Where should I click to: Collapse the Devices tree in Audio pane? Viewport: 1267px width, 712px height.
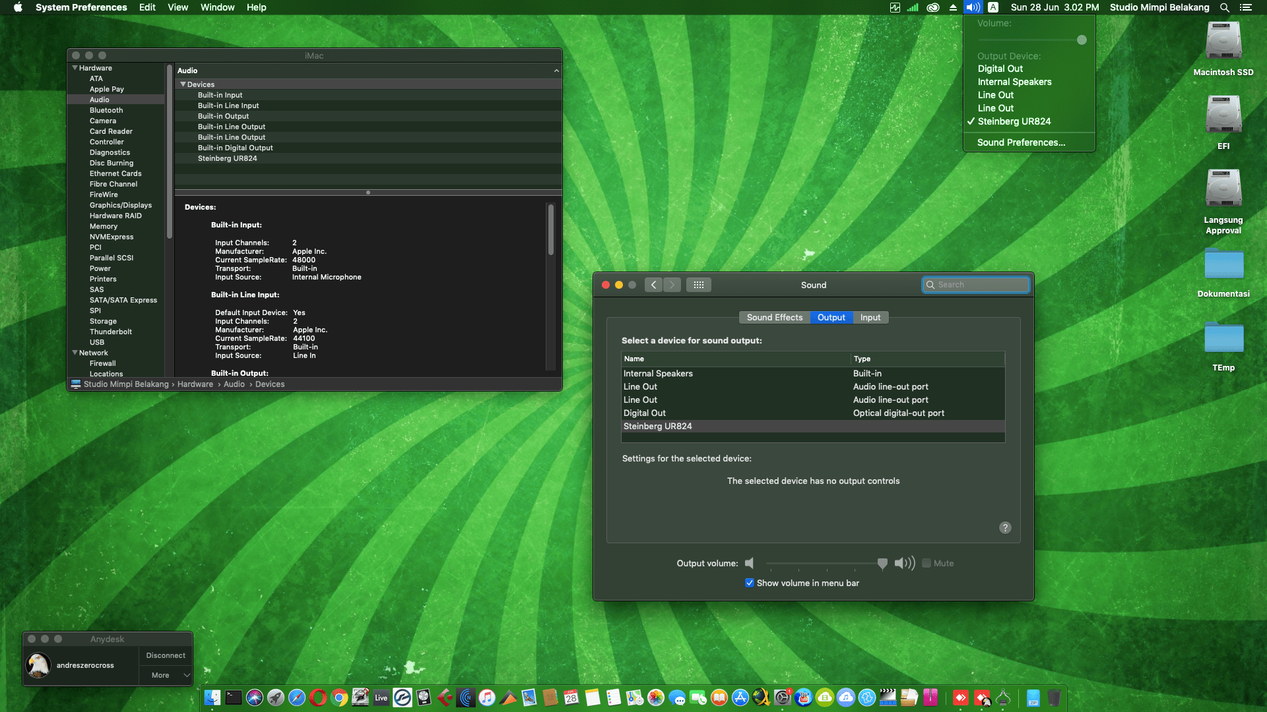point(183,84)
